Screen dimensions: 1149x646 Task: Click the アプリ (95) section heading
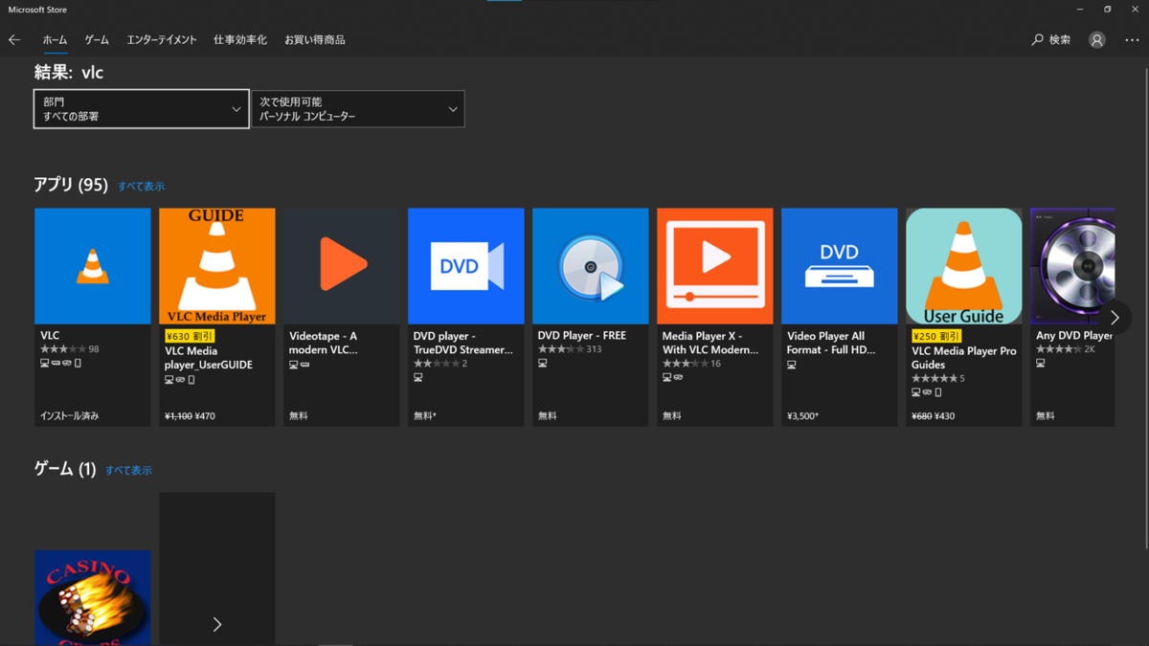tap(71, 185)
